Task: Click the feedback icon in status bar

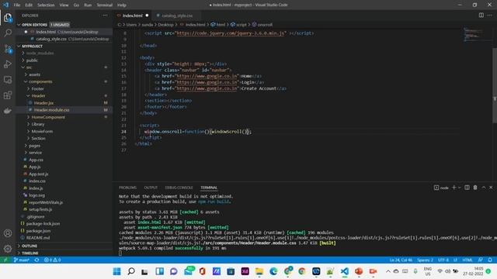Action: pos(481,260)
